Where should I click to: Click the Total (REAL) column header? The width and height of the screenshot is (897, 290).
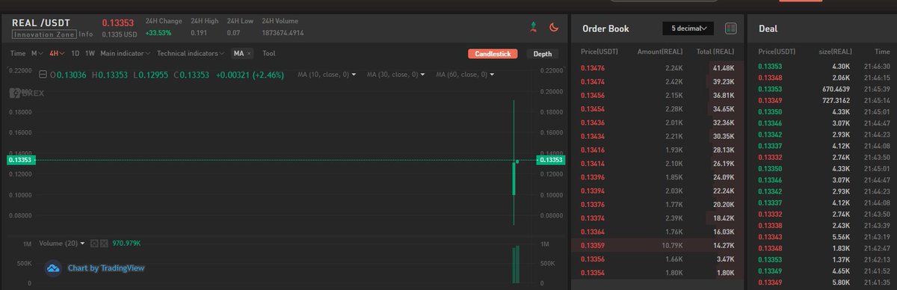coord(715,51)
